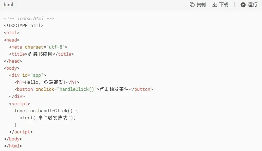Click the index.html comment line

(x=29, y=18)
